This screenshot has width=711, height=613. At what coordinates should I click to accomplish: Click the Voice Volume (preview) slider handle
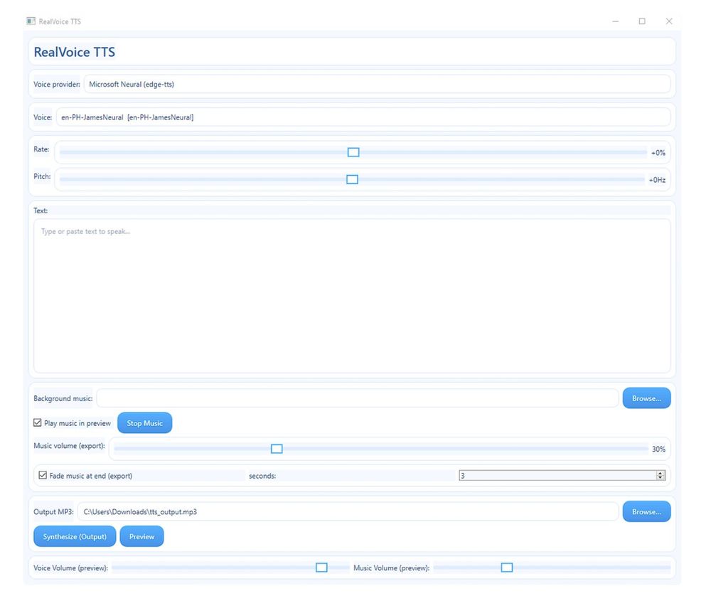click(x=321, y=567)
